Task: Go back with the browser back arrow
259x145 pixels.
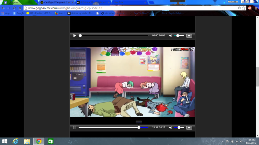Action: click(3, 8)
